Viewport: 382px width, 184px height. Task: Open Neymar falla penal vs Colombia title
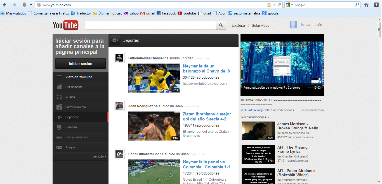point(206,164)
